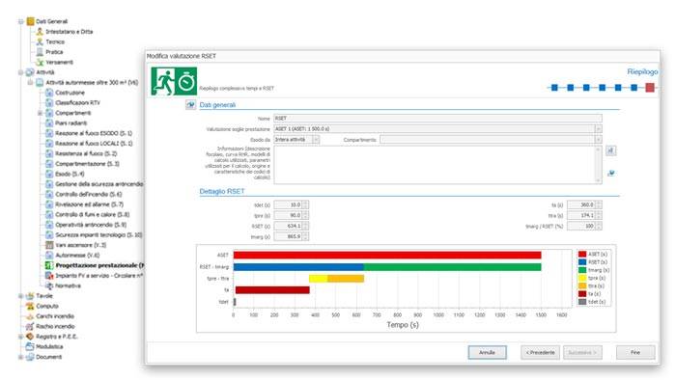Image resolution: width=676 pixels, height=380 pixels.
Task: Expand the Compartimenti tree node
Action: 40,113
